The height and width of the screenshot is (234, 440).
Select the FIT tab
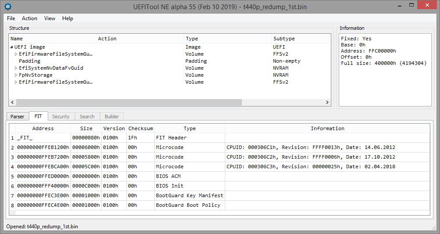pyautogui.click(x=39, y=116)
